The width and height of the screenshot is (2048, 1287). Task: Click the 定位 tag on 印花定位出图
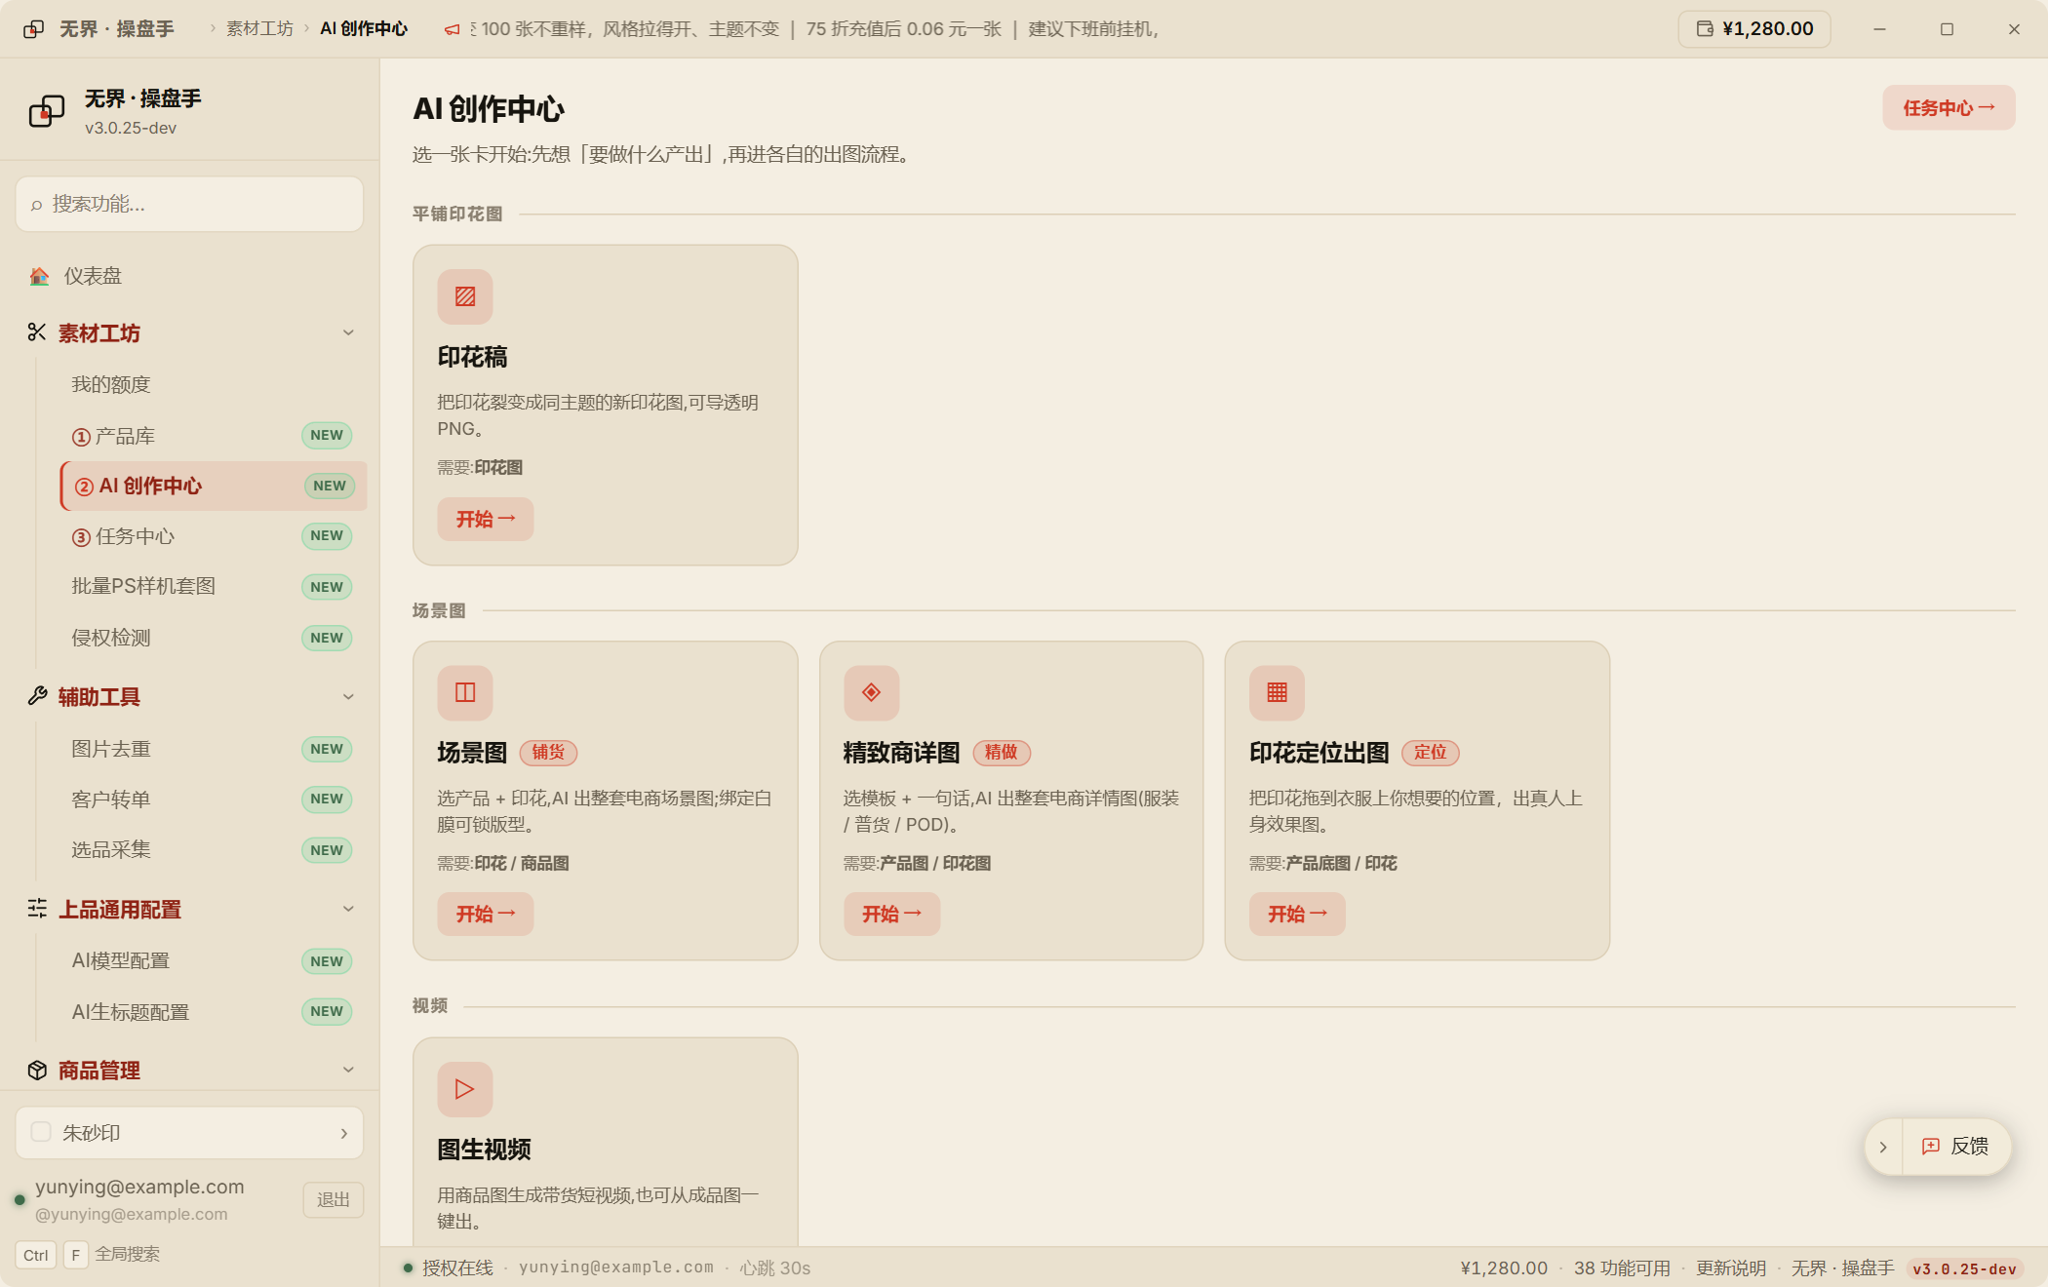tap(1430, 752)
